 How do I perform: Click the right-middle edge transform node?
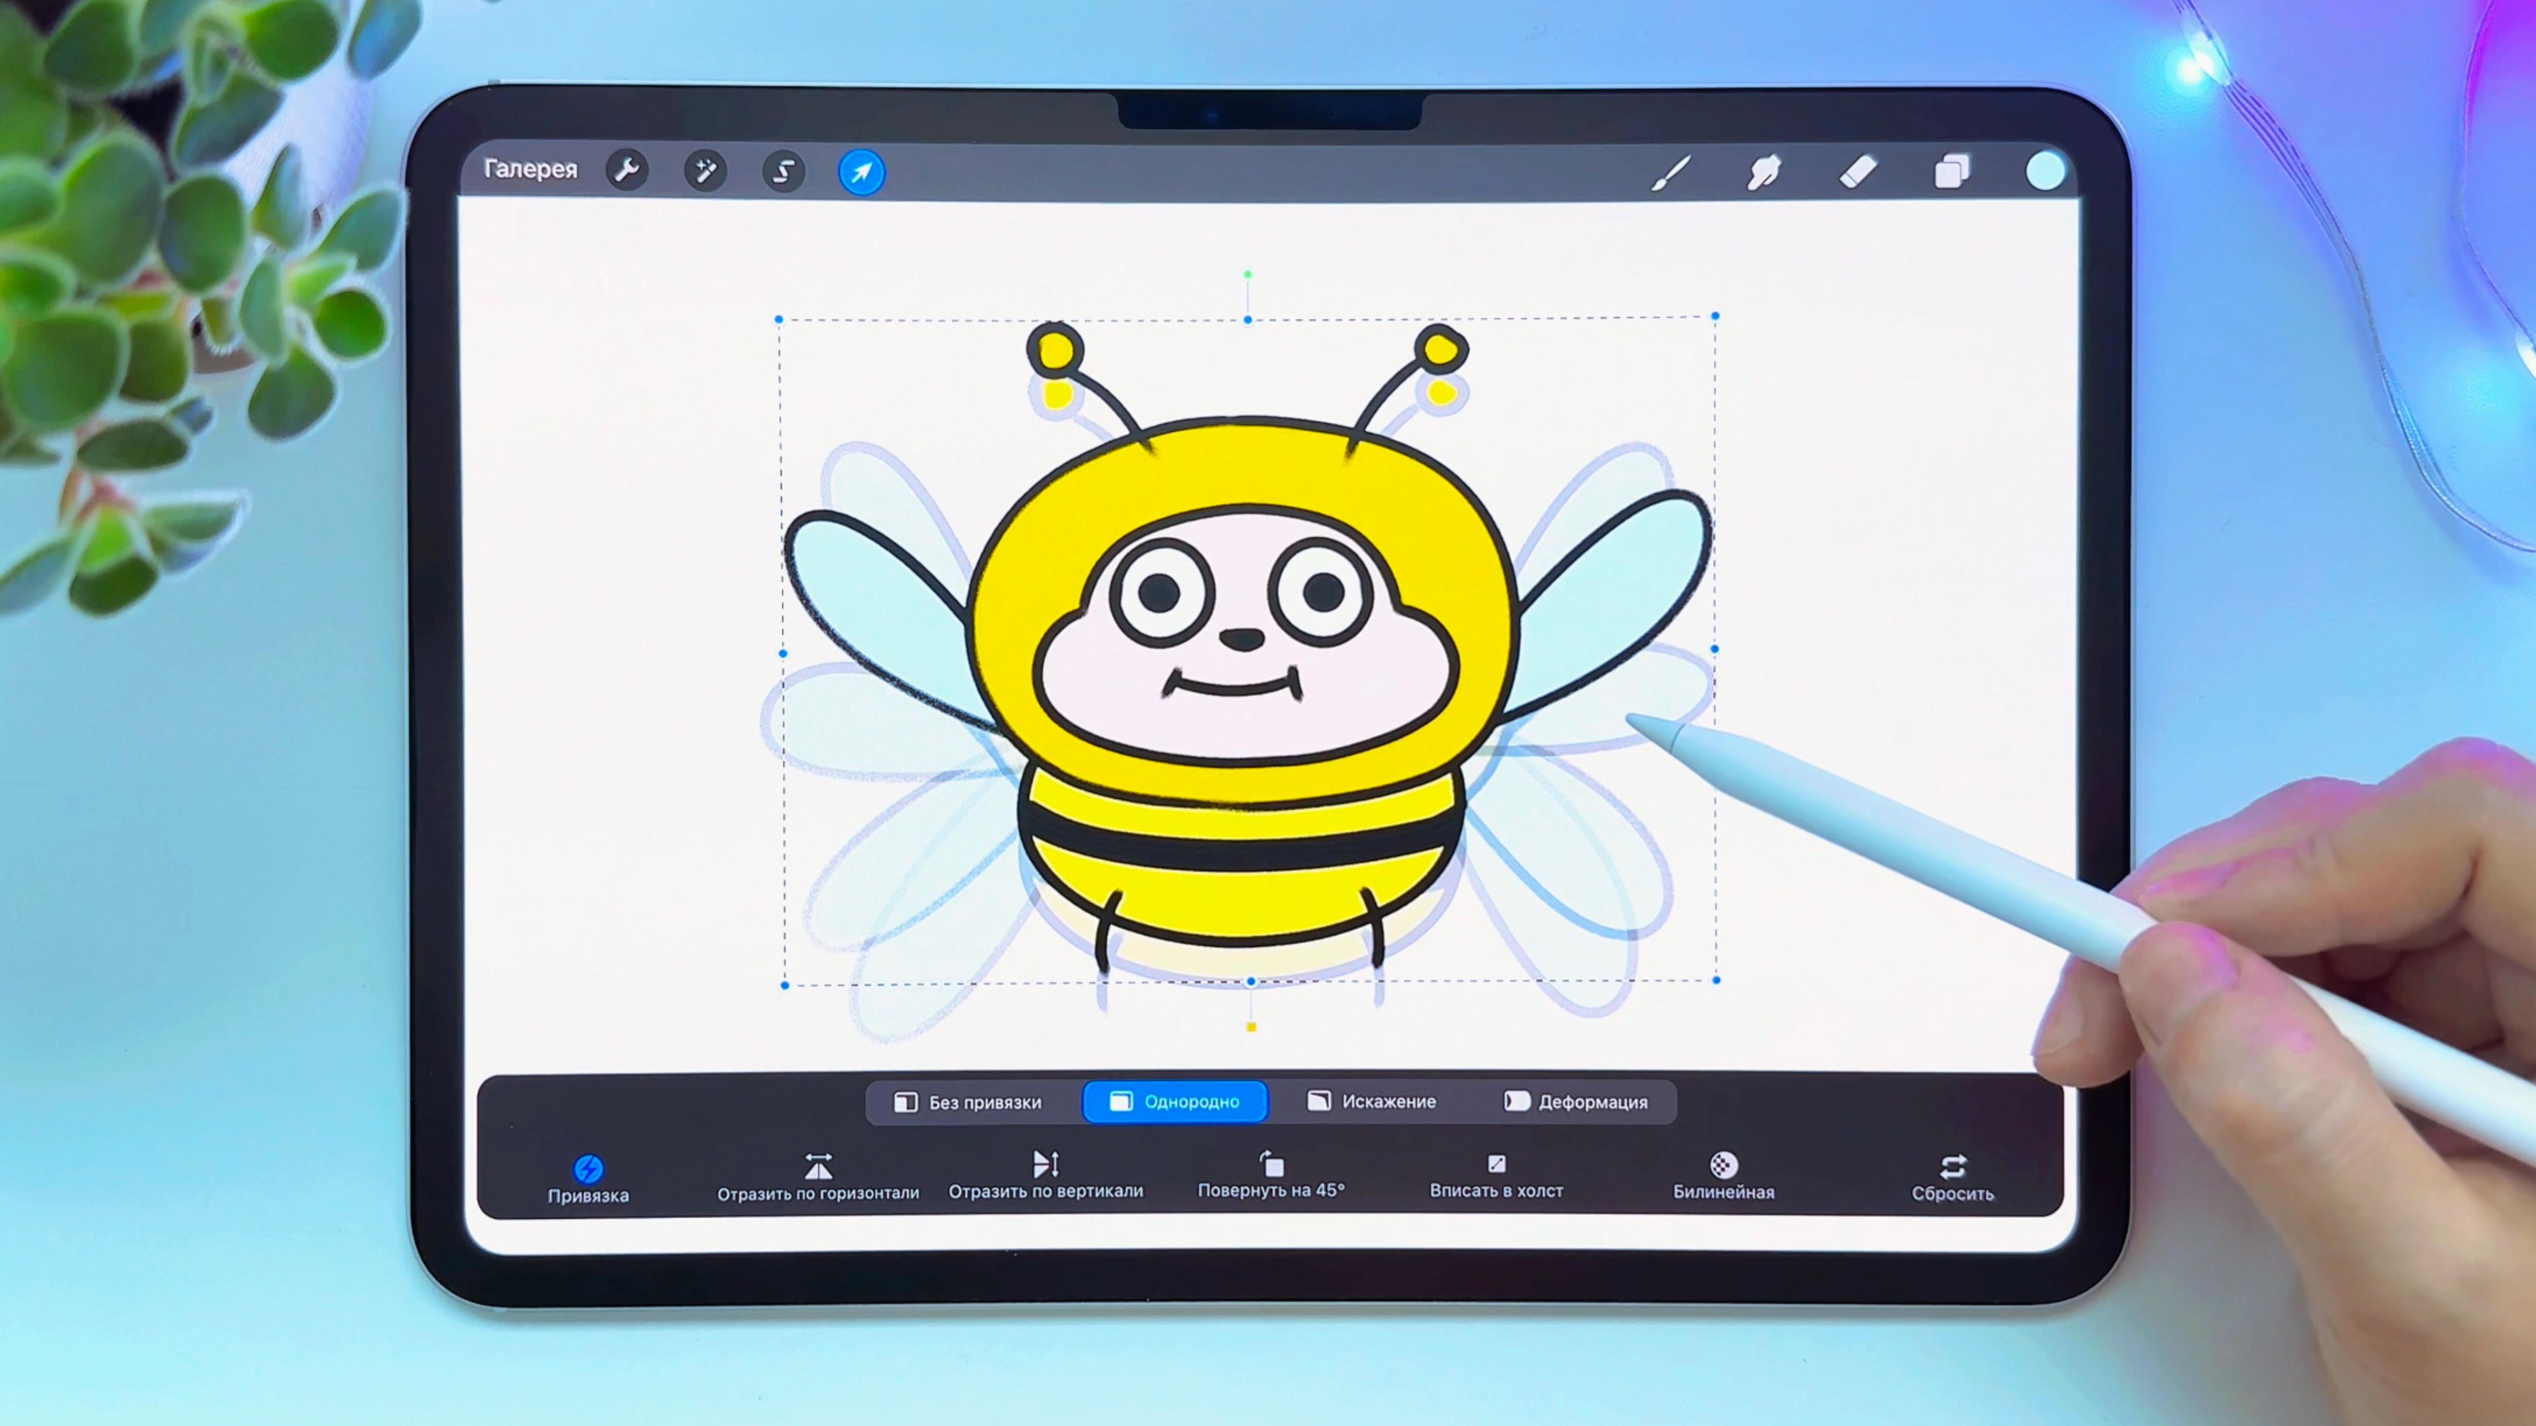[1715, 649]
